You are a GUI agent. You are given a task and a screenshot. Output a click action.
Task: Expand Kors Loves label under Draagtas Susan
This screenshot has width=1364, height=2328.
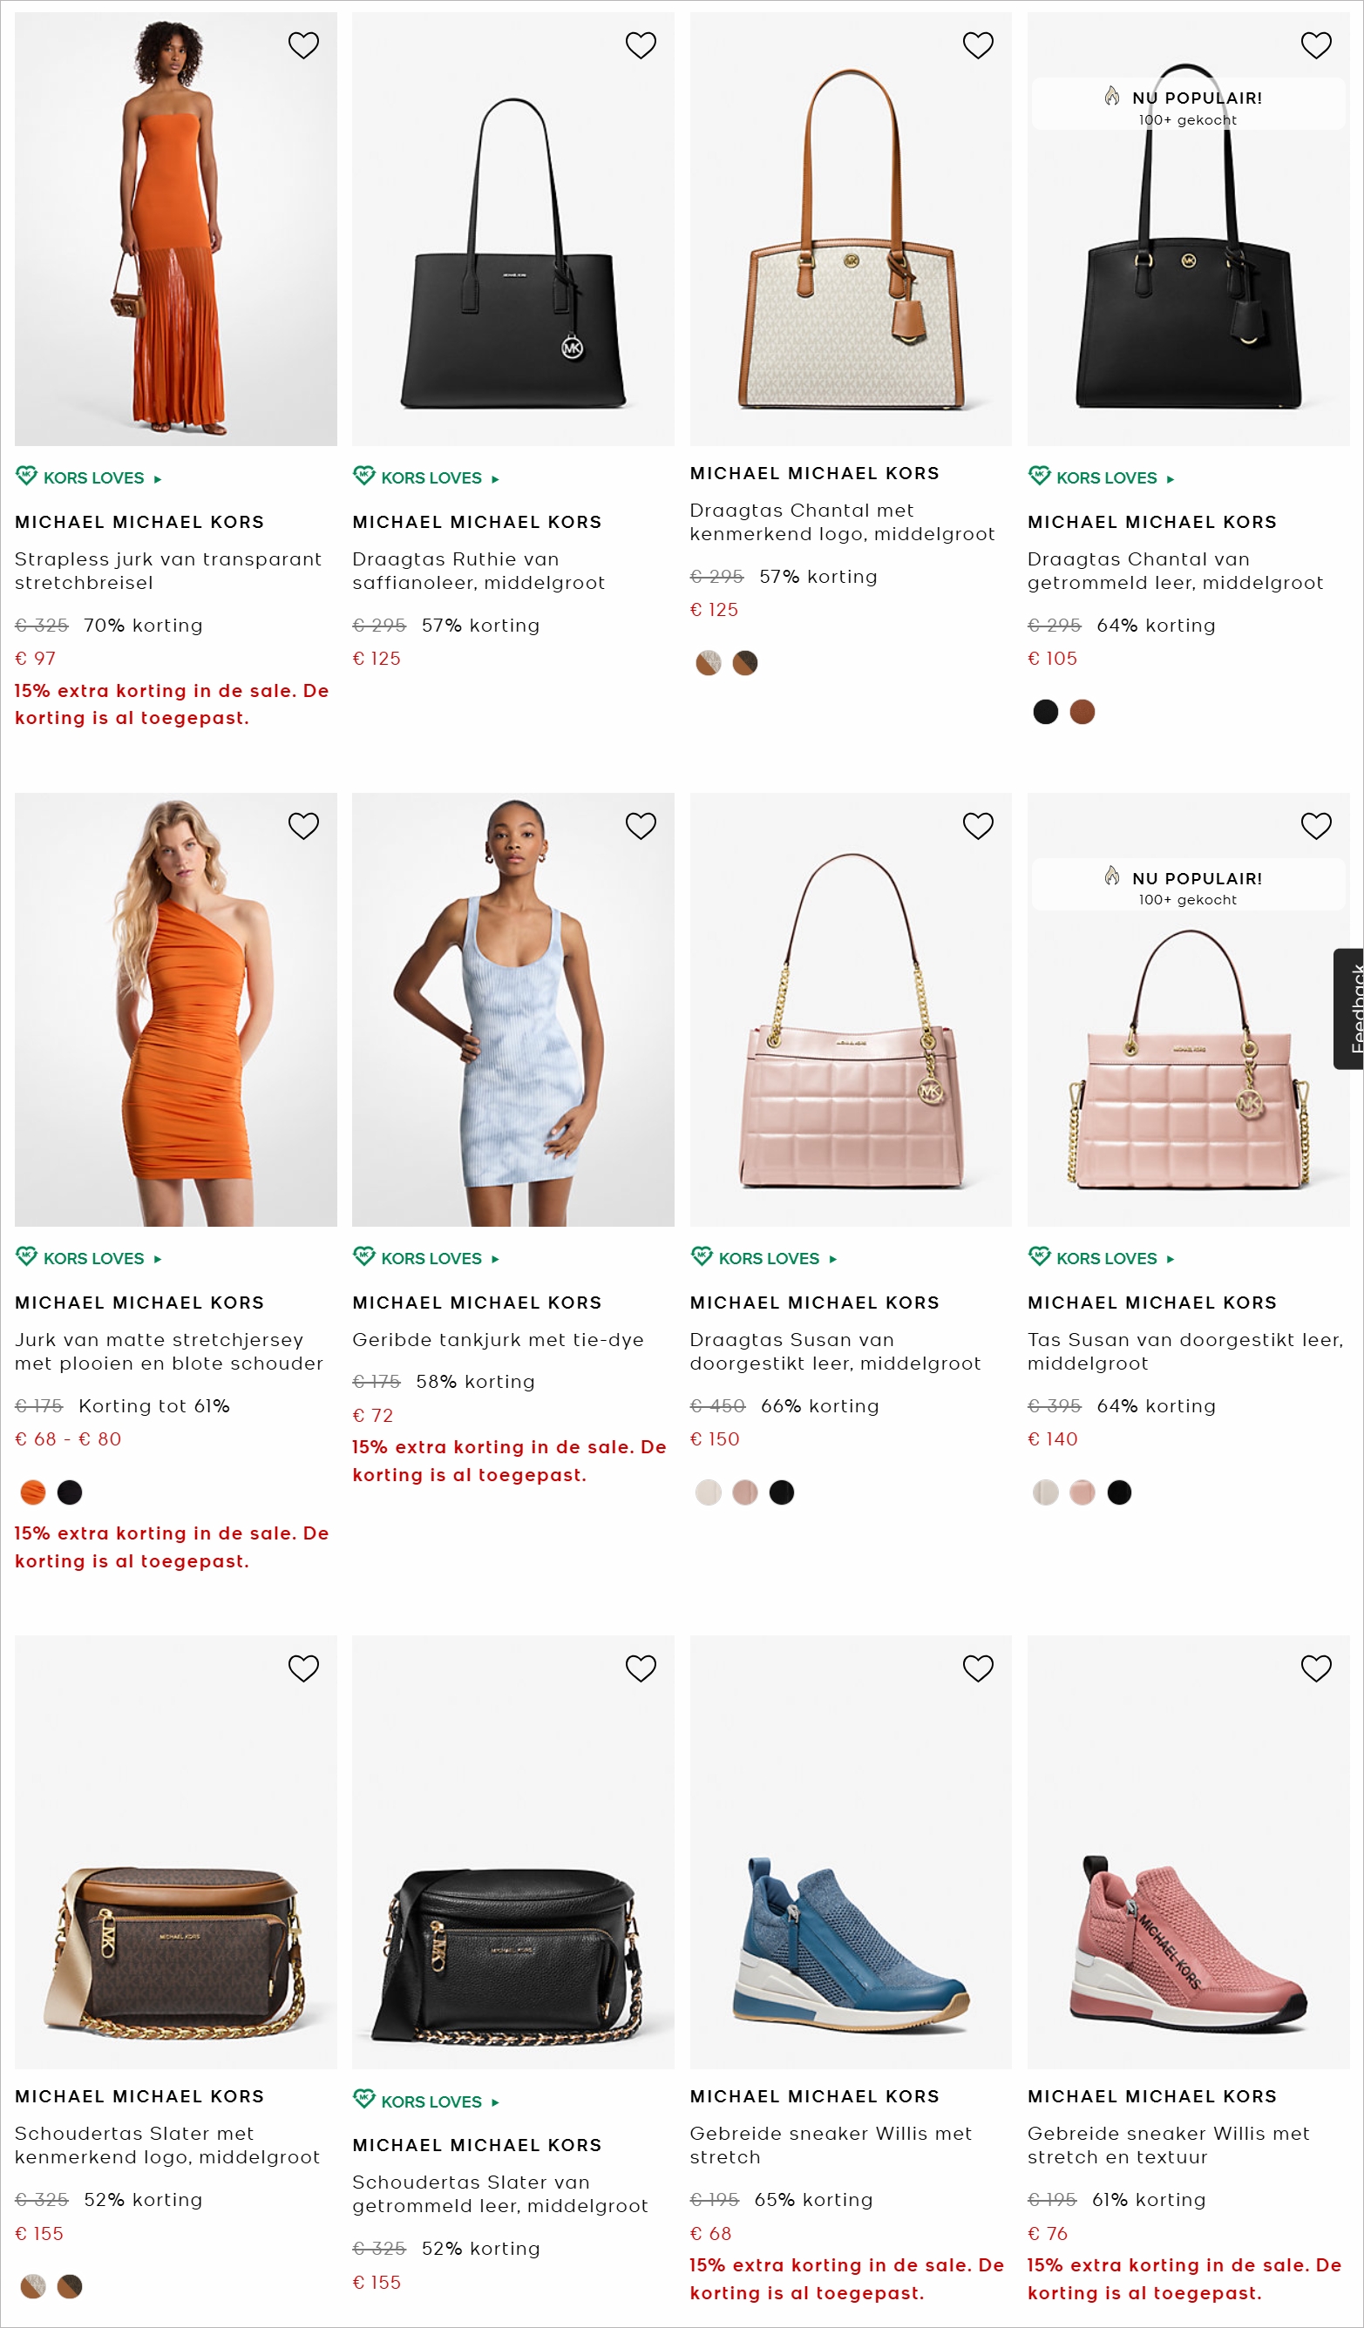point(764,1258)
